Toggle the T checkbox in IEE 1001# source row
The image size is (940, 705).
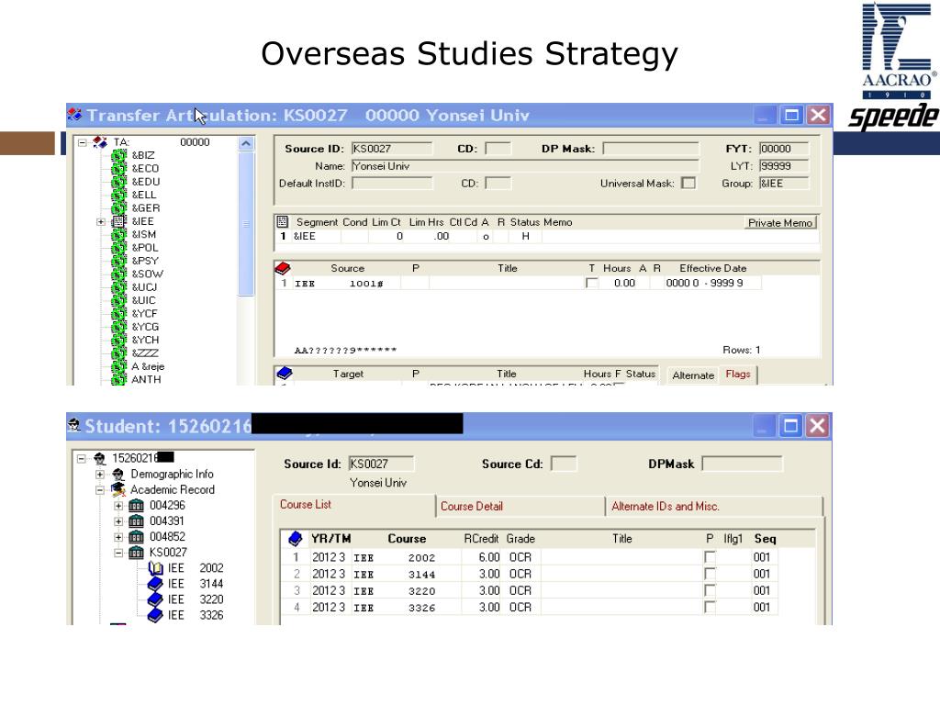[x=592, y=283]
